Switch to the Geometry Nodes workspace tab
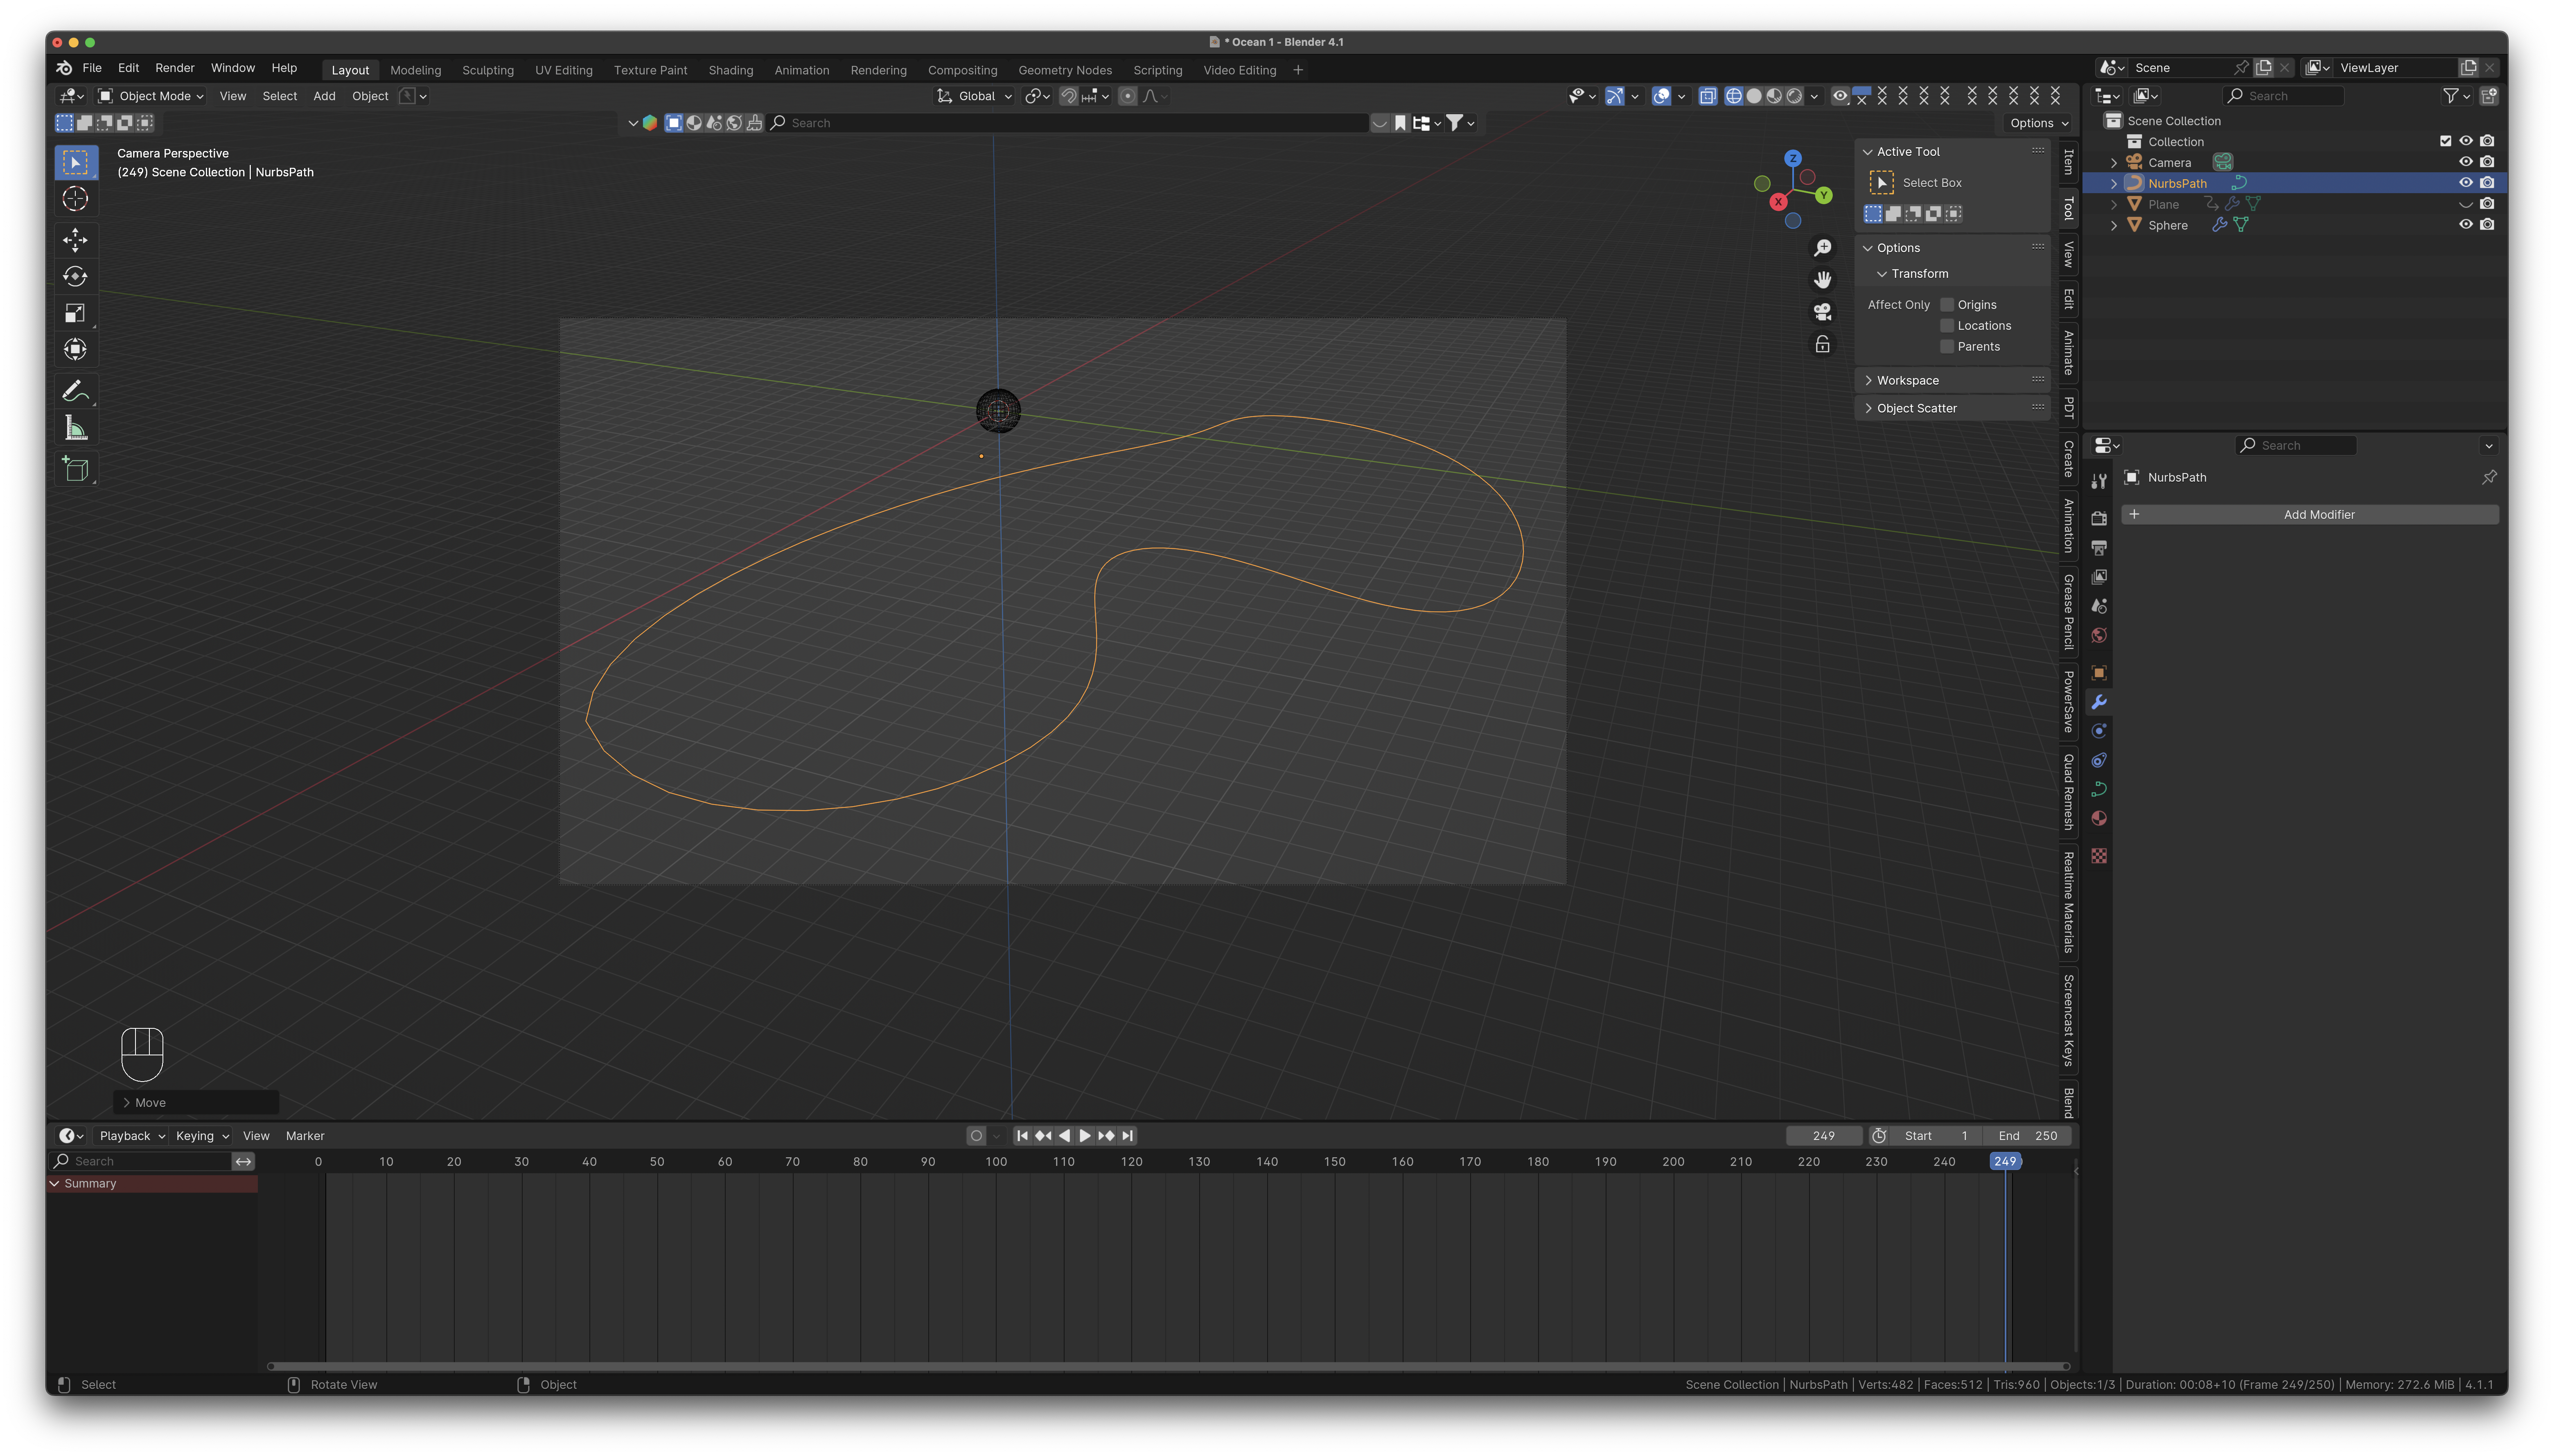 coord(1065,70)
